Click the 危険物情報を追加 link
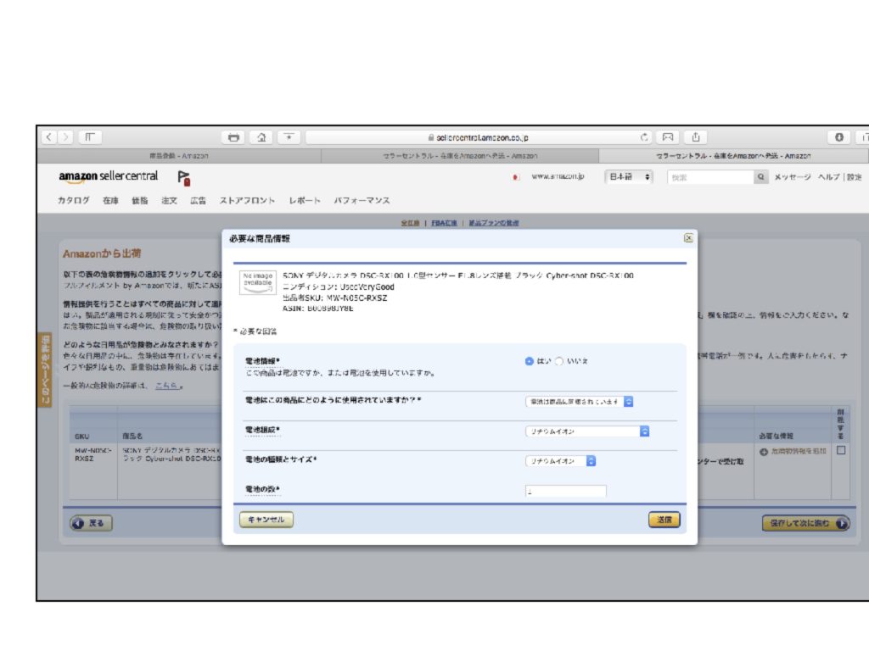This screenshot has height=651, width=869. [799, 452]
